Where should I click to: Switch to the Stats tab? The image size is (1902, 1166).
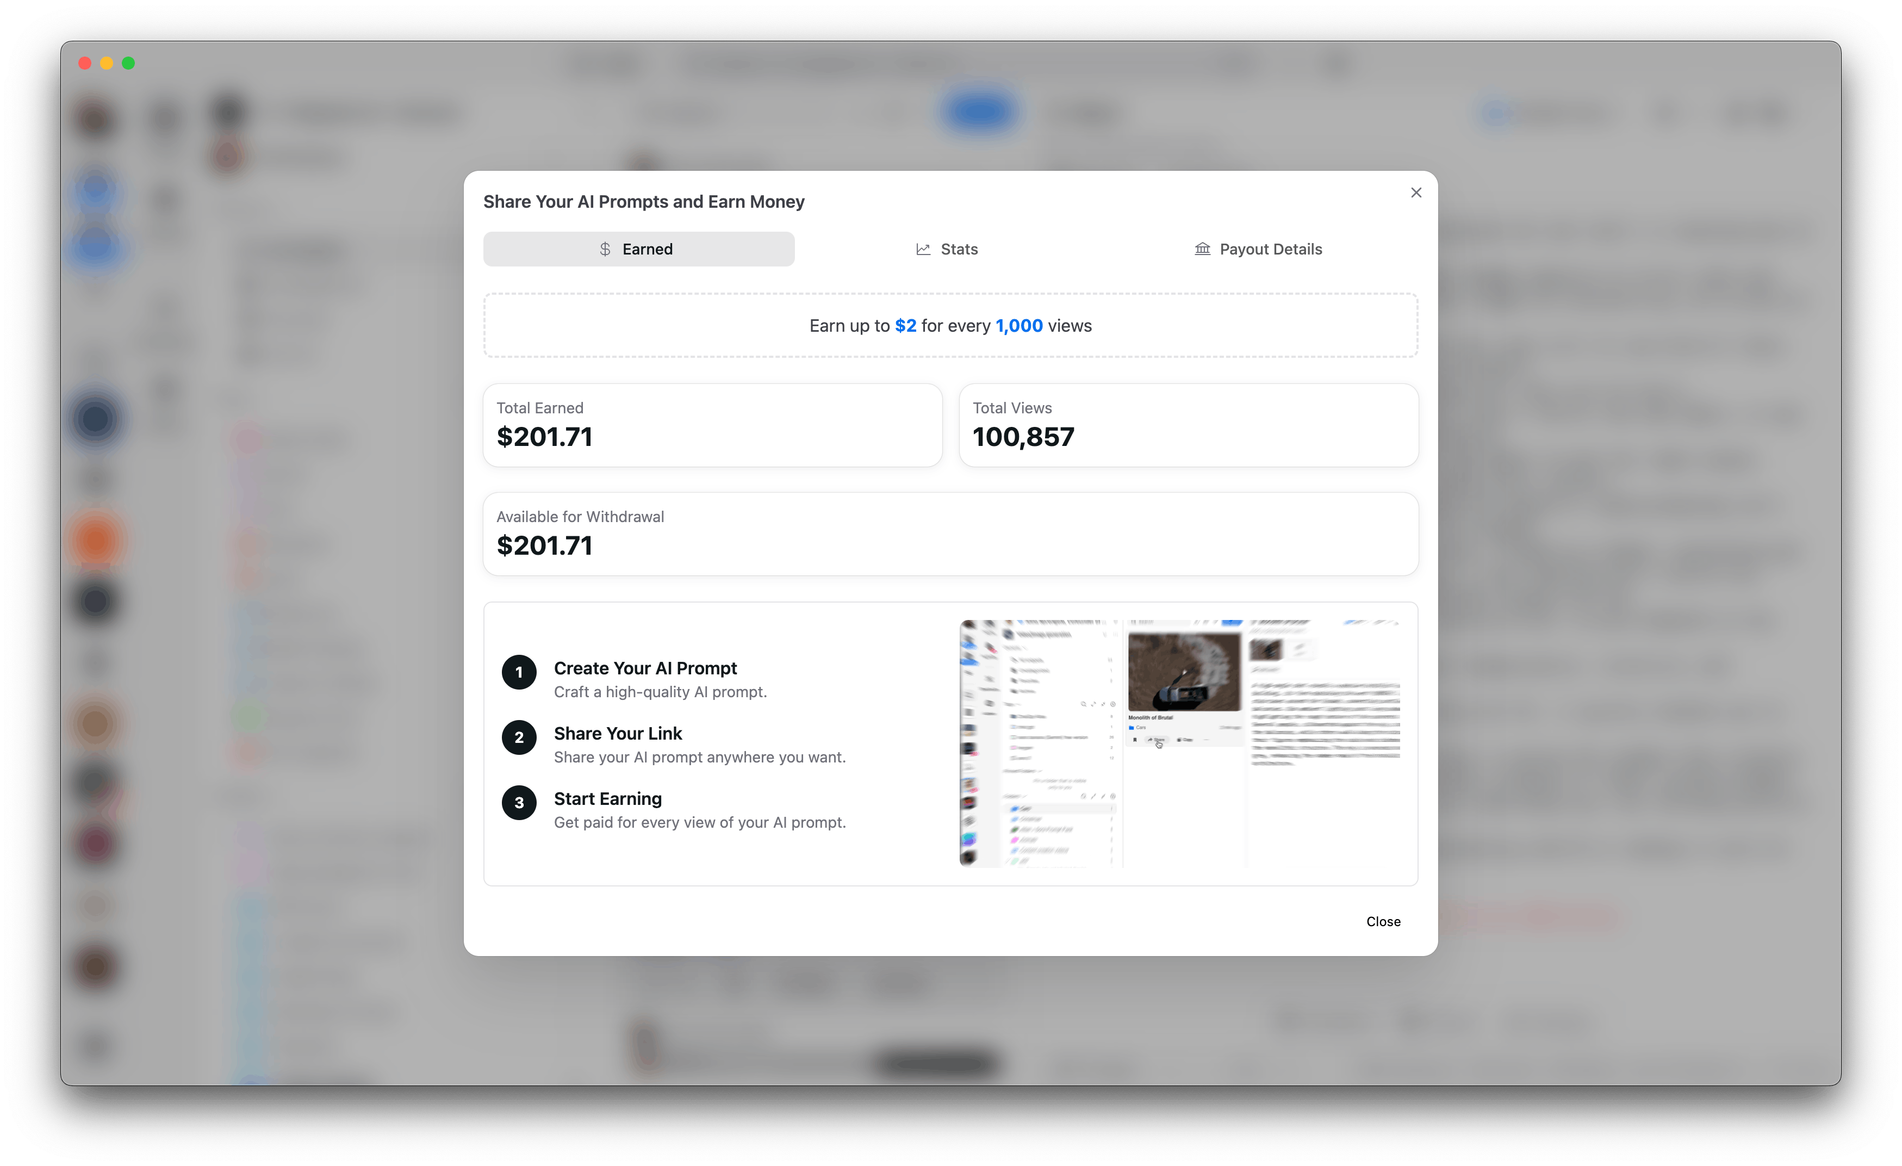tap(949, 250)
